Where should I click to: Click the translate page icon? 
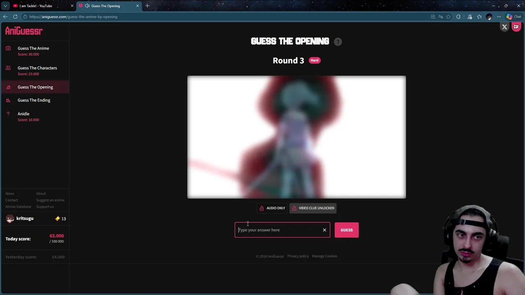click(x=441, y=17)
